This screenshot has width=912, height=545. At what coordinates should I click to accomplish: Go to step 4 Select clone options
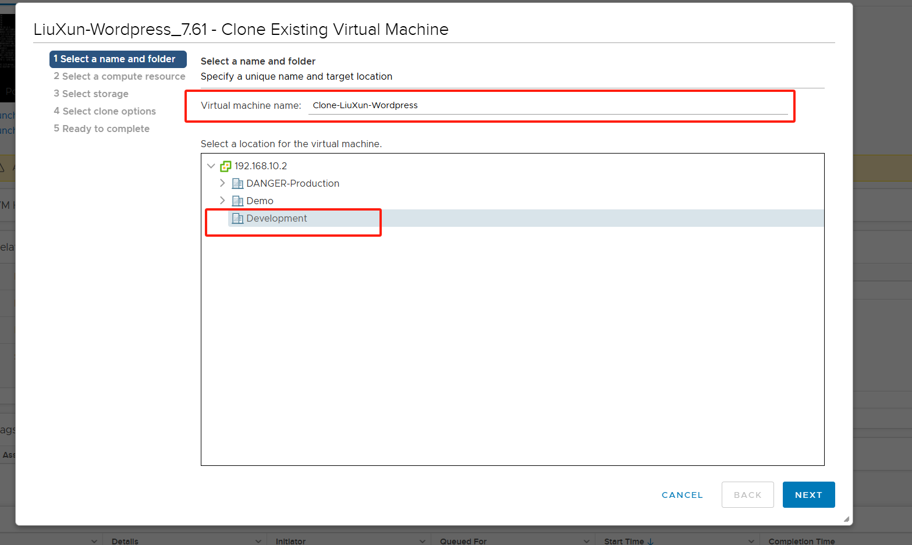click(x=105, y=111)
